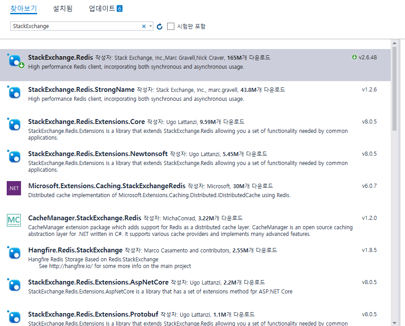The height and width of the screenshot is (326, 405).
Task: Click the green install arrow next to v2.6.48
Action: click(x=354, y=57)
